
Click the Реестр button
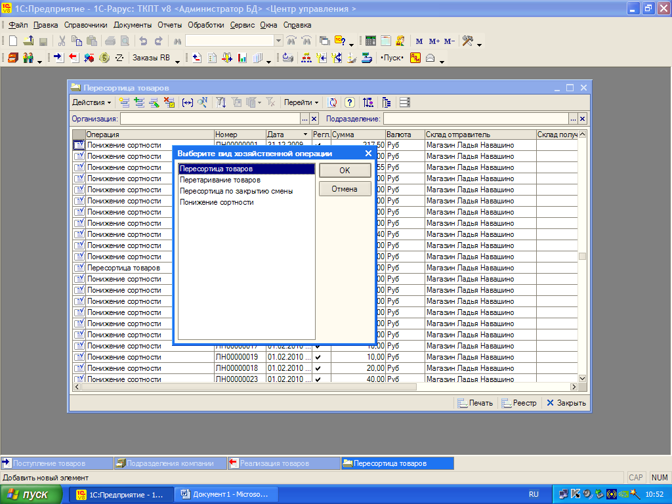(x=520, y=403)
